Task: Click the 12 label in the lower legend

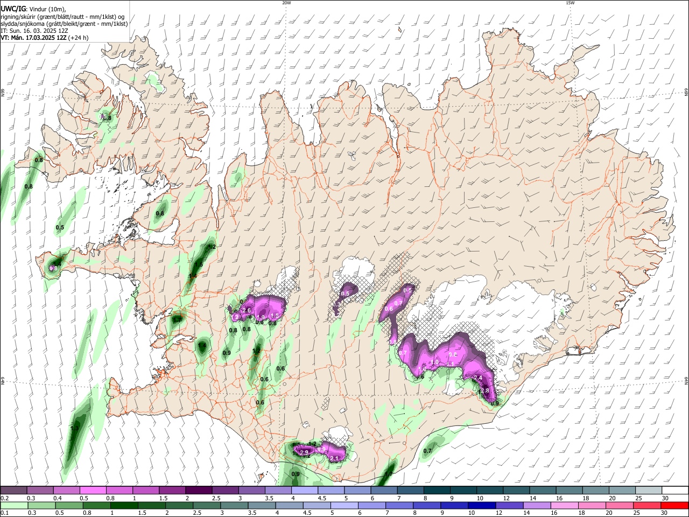Action: click(x=498, y=513)
